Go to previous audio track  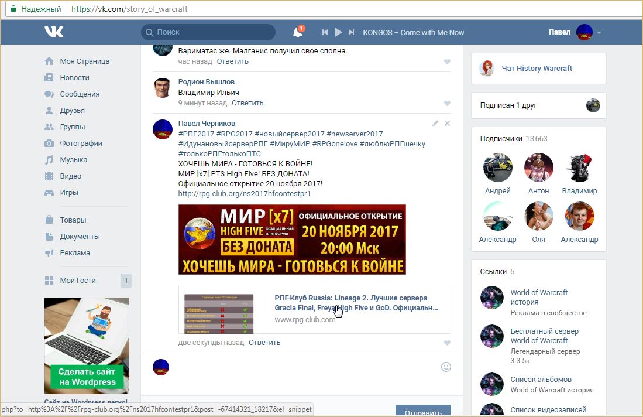click(325, 33)
